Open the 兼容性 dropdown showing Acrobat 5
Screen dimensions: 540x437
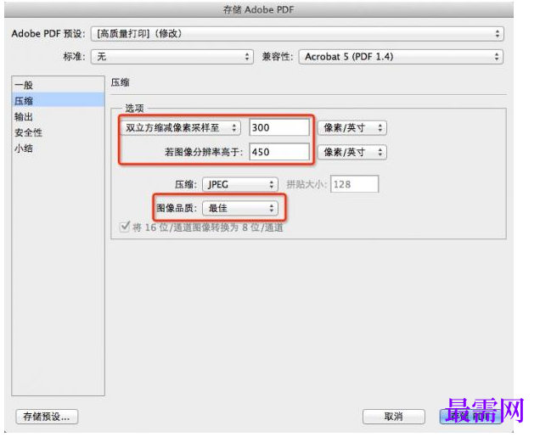401,57
